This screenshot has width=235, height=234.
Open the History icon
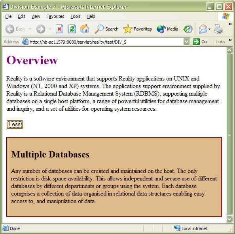point(188,29)
